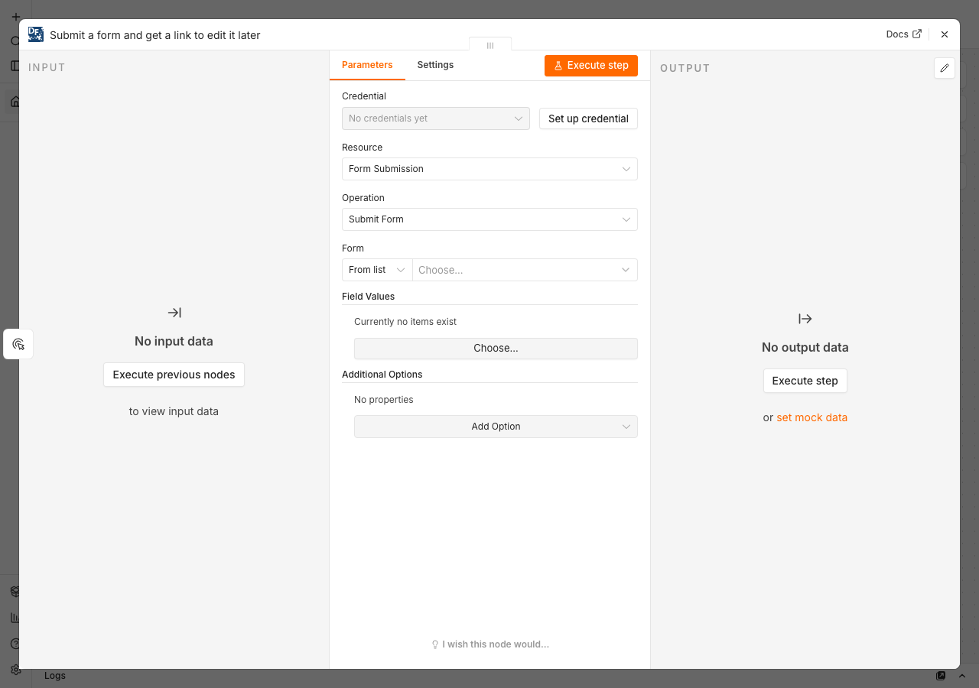
Task: Click Choose... button under Field Values
Action: click(496, 349)
